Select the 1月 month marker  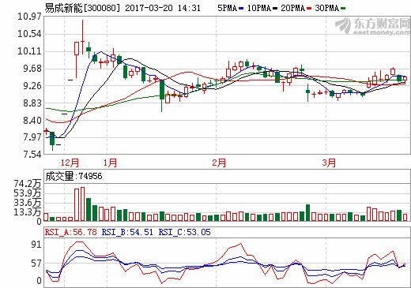coord(110,163)
